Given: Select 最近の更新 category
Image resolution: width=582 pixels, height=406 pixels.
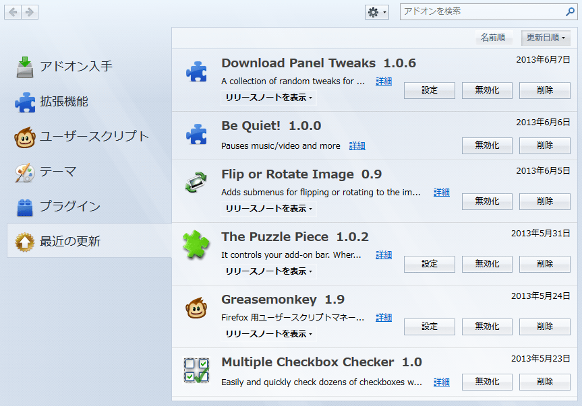Looking at the screenshot, I should [x=89, y=241].
